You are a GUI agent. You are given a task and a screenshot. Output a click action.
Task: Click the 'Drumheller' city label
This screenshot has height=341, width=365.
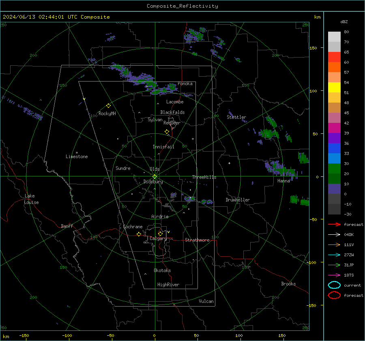(238, 200)
